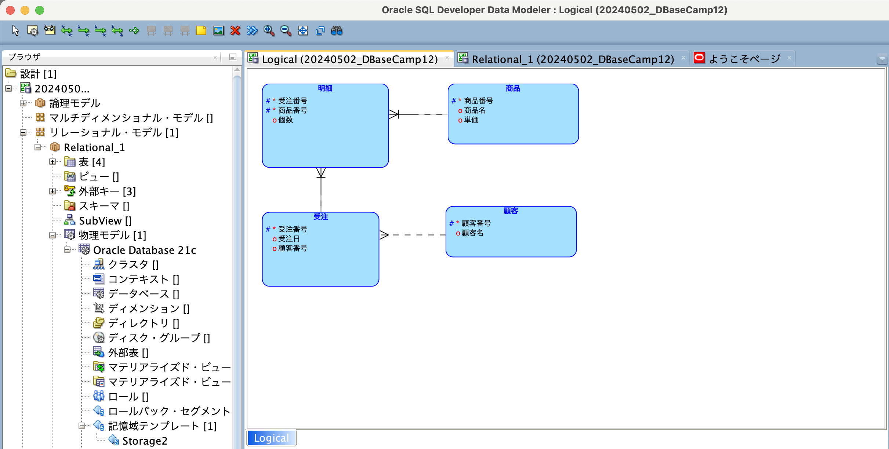The width and height of the screenshot is (889, 449).
Task: Click the yellow New Note icon
Action: pyautogui.click(x=201, y=30)
